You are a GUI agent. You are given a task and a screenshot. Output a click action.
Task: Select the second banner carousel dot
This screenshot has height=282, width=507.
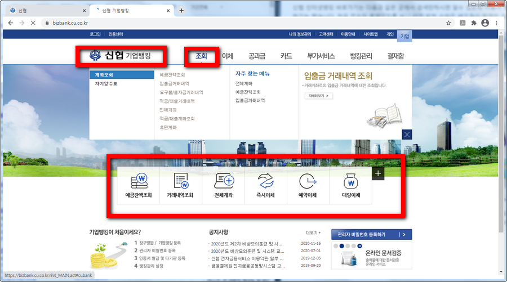pos(342,246)
